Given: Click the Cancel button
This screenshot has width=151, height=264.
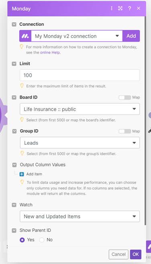Looking at the screenshot, I should (x=118, y=254).
